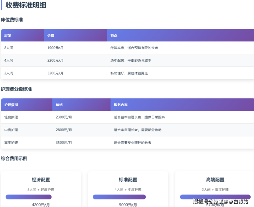This screenshot has height=207, width=254.
Task: Click the 收费标准明细 page title
Action: (x=26, y=5)
